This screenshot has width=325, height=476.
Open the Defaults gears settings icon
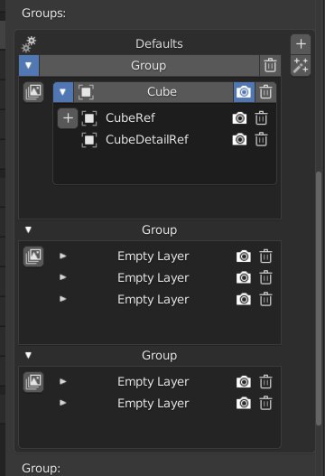pos(29,44)
